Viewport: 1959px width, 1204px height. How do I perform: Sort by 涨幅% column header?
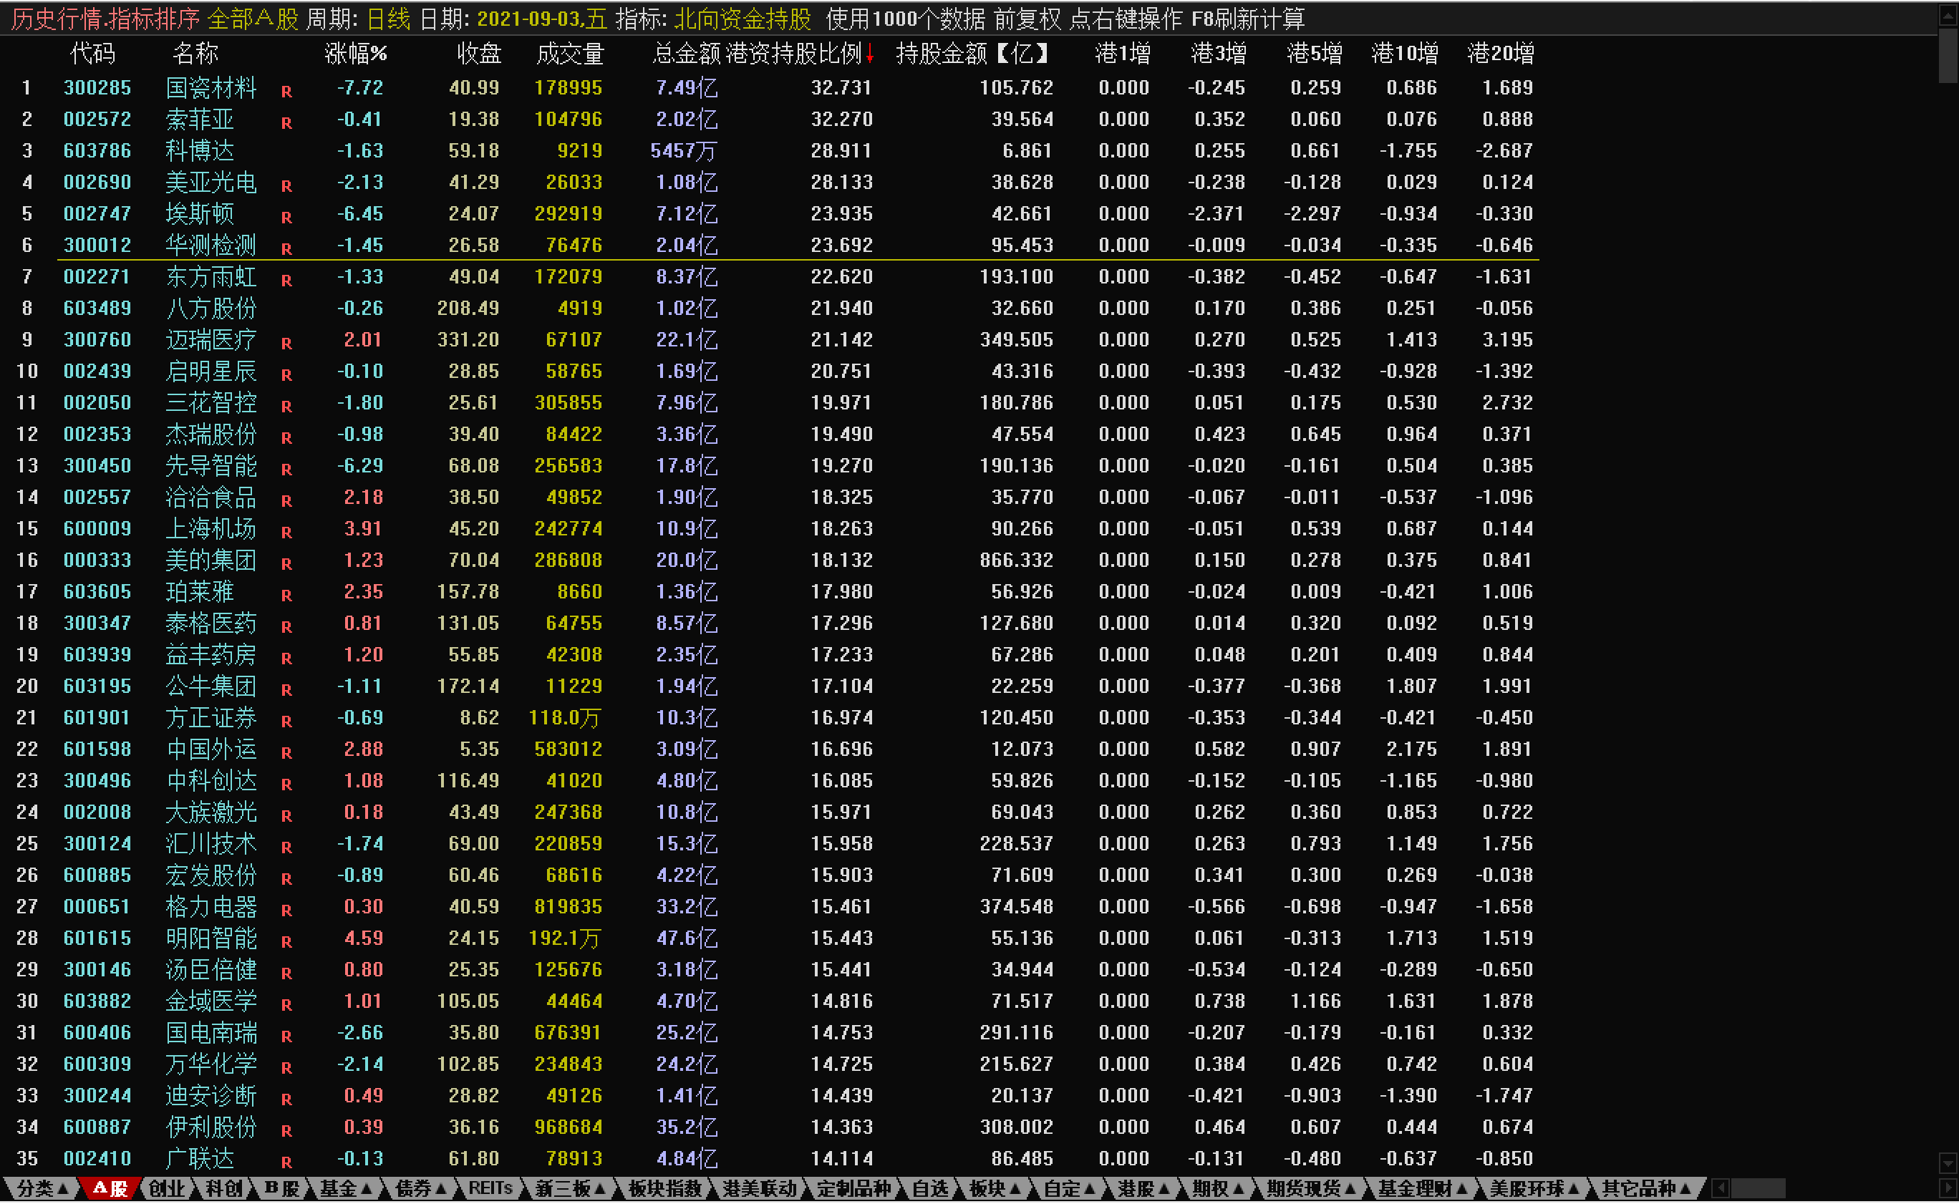tap(355, 54)
